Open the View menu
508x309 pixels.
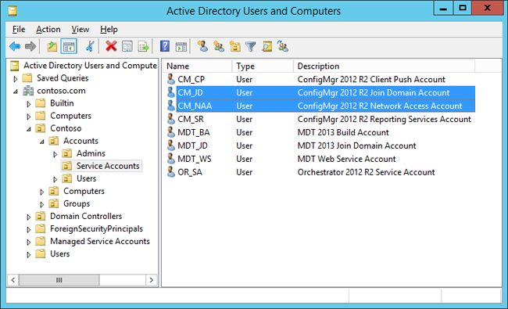80,29
